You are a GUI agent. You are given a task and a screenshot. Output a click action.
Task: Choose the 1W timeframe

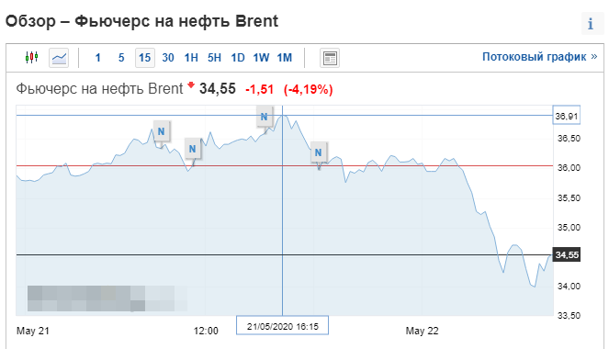[261, 58]
